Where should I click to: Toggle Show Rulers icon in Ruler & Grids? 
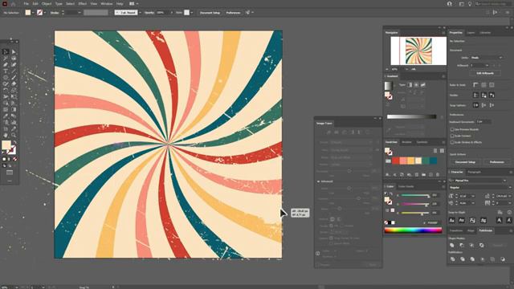(475, 85)
